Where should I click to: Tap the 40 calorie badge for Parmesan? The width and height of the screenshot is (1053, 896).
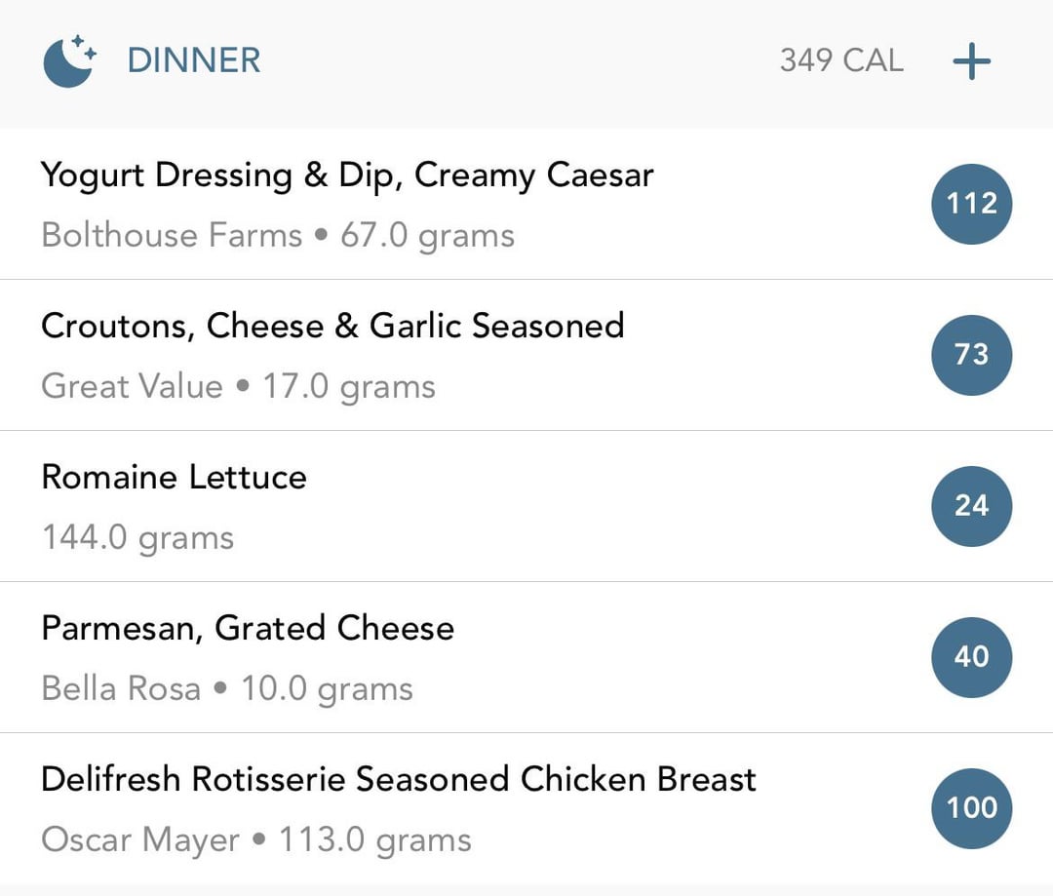coord(971,657)
